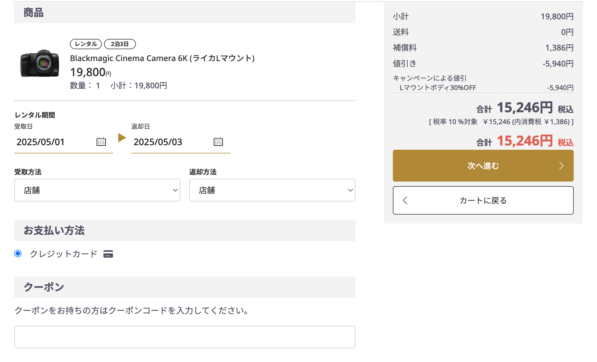The height and width of the screenshot is (362, 597).
Task: Click the return date field 2025/05/03
Action: click(171, 142)
